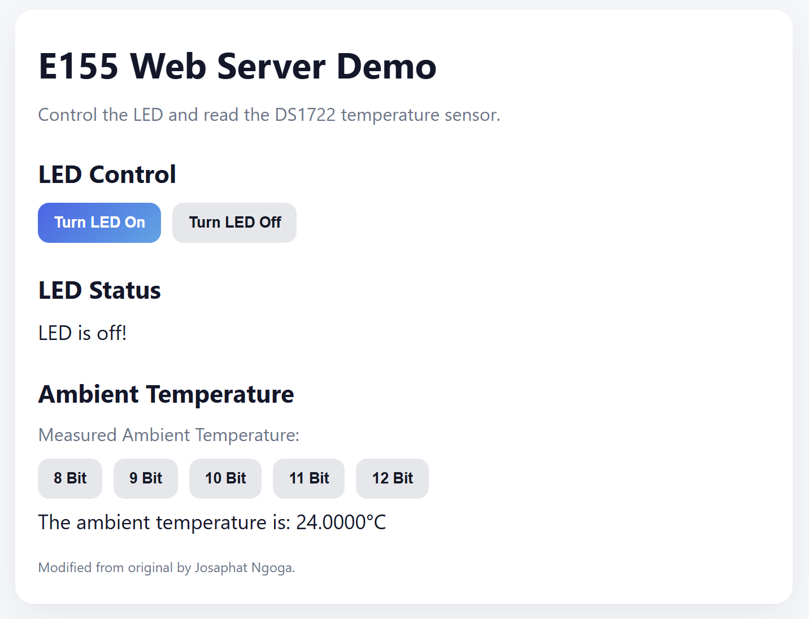Image resolution: width=809 pixels, height=619 pixels.
Task: Click the LED Control section heading
Action: tap(107, 175)
